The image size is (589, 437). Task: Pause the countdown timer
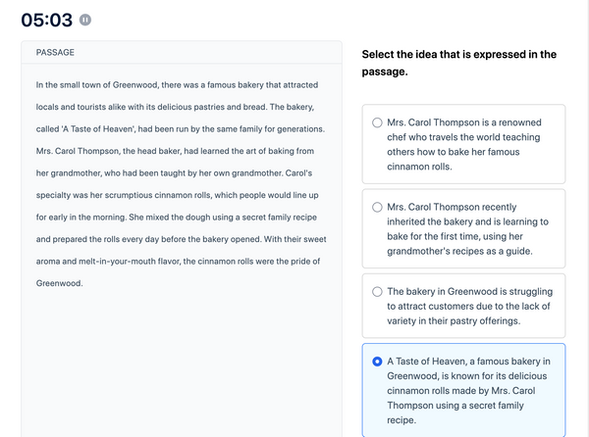click(x=85, y=20)
